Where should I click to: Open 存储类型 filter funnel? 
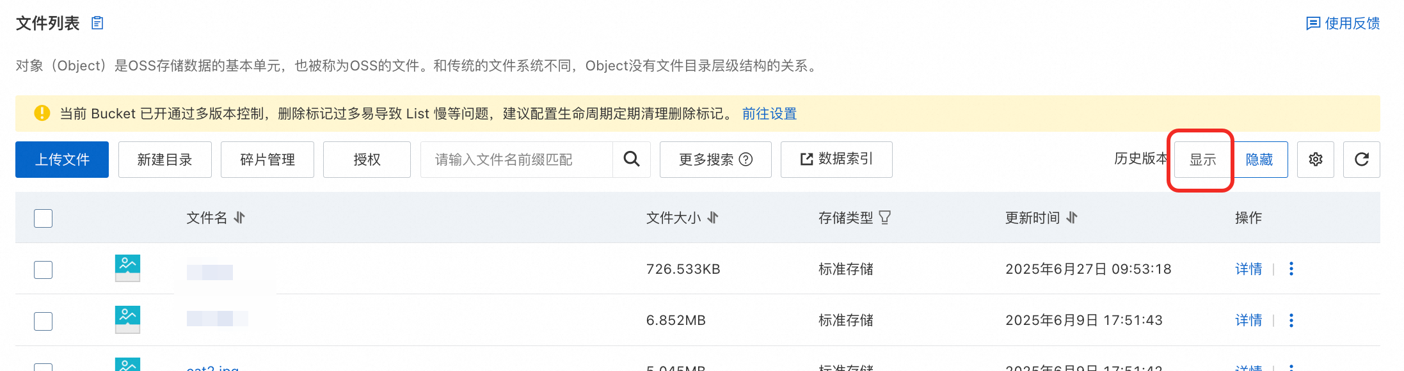(x=885, y=217)
